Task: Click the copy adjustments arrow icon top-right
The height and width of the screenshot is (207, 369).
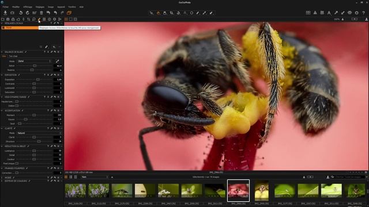Action: (x=336, y=13)
